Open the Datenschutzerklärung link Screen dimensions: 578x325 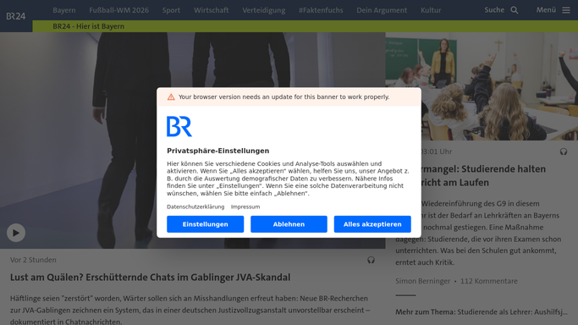[195, 207]
